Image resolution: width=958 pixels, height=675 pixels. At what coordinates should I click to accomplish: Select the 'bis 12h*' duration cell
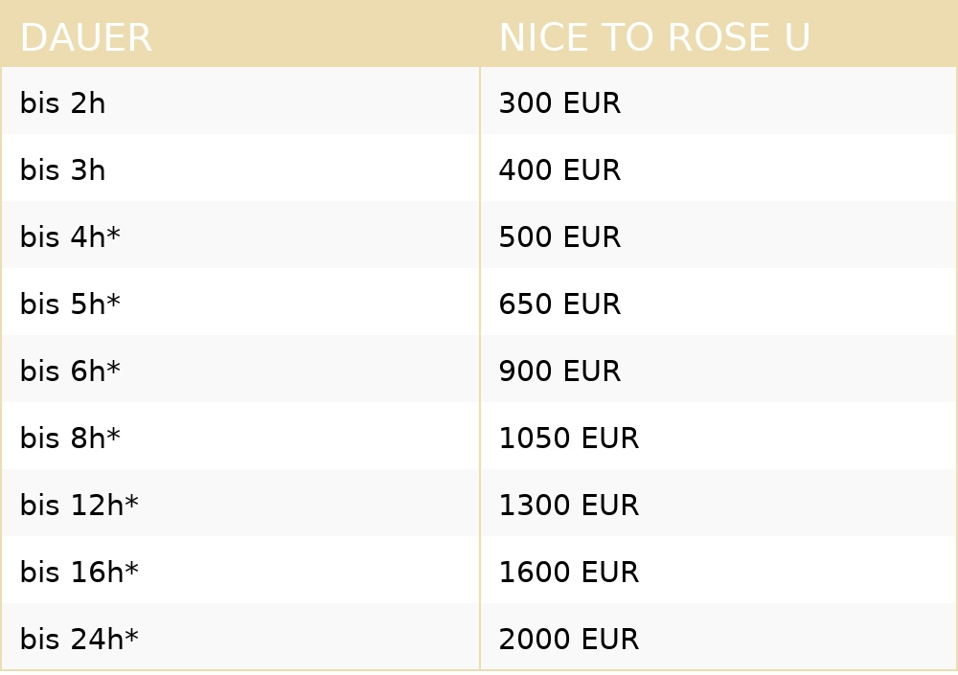tap(79, 506)
